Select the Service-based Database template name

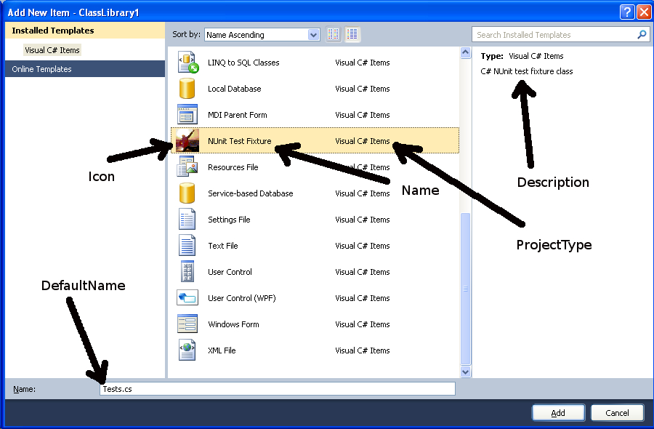tap(250, 193)
